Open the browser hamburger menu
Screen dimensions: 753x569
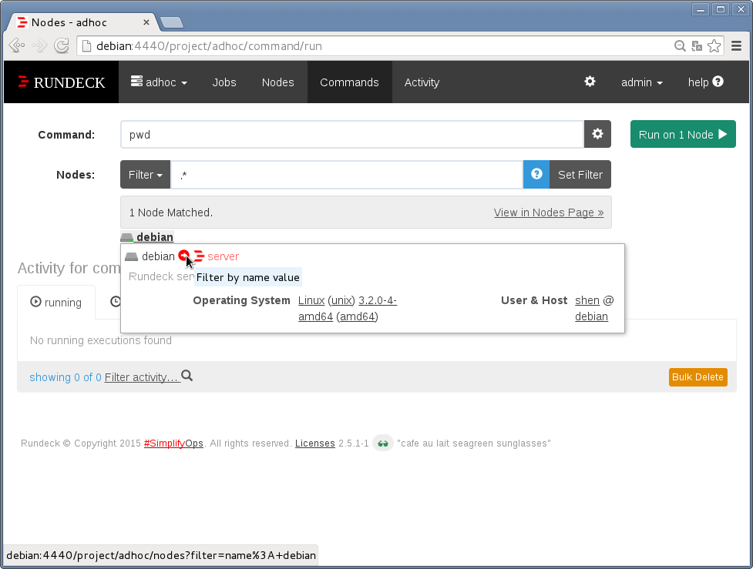(736, 45)
